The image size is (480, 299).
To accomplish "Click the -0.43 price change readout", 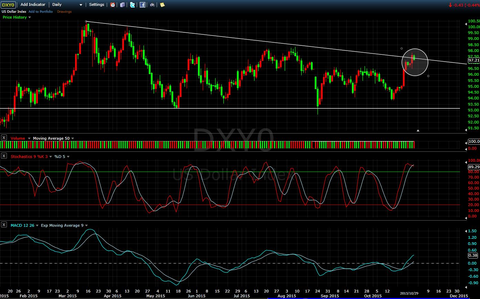I will click(x=464, y=5).
